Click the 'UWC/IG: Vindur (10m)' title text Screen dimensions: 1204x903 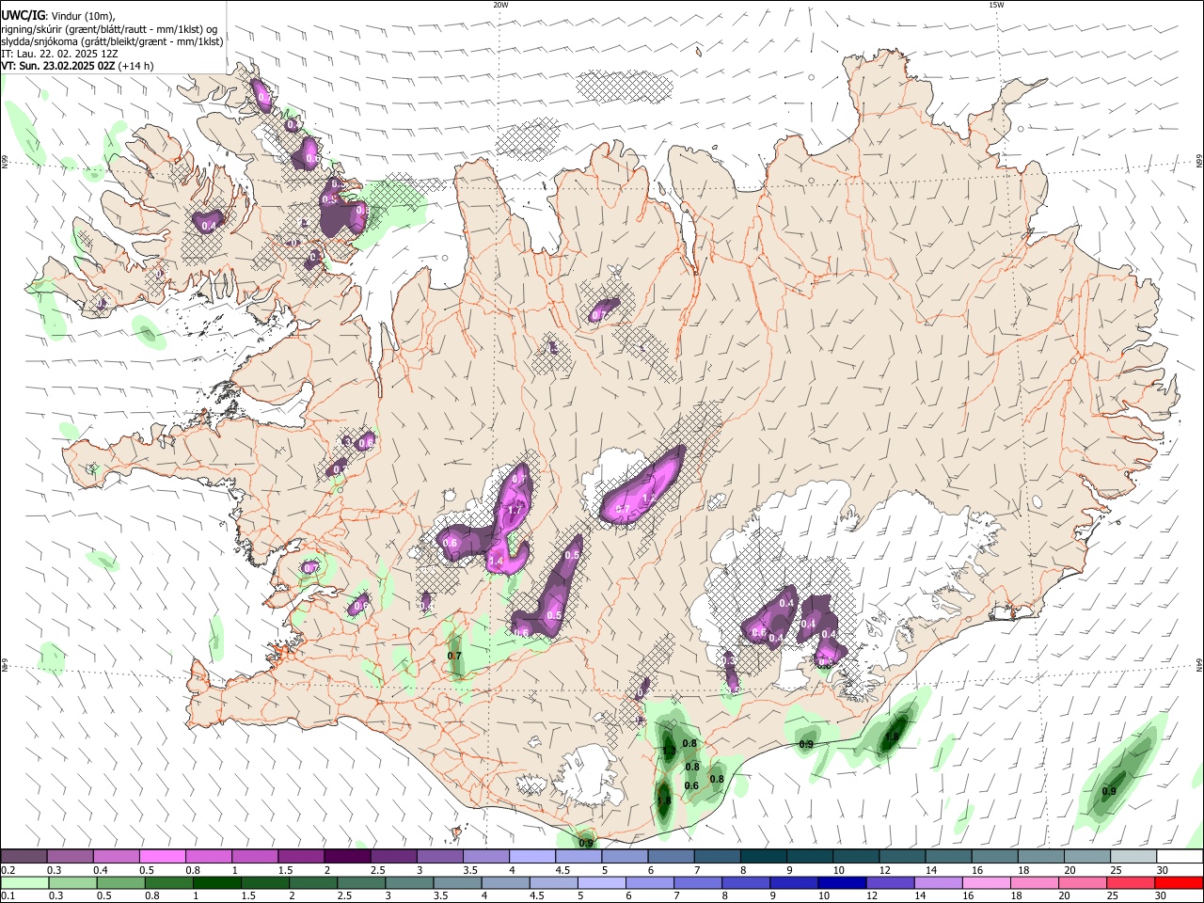click(x=57, y=16)
